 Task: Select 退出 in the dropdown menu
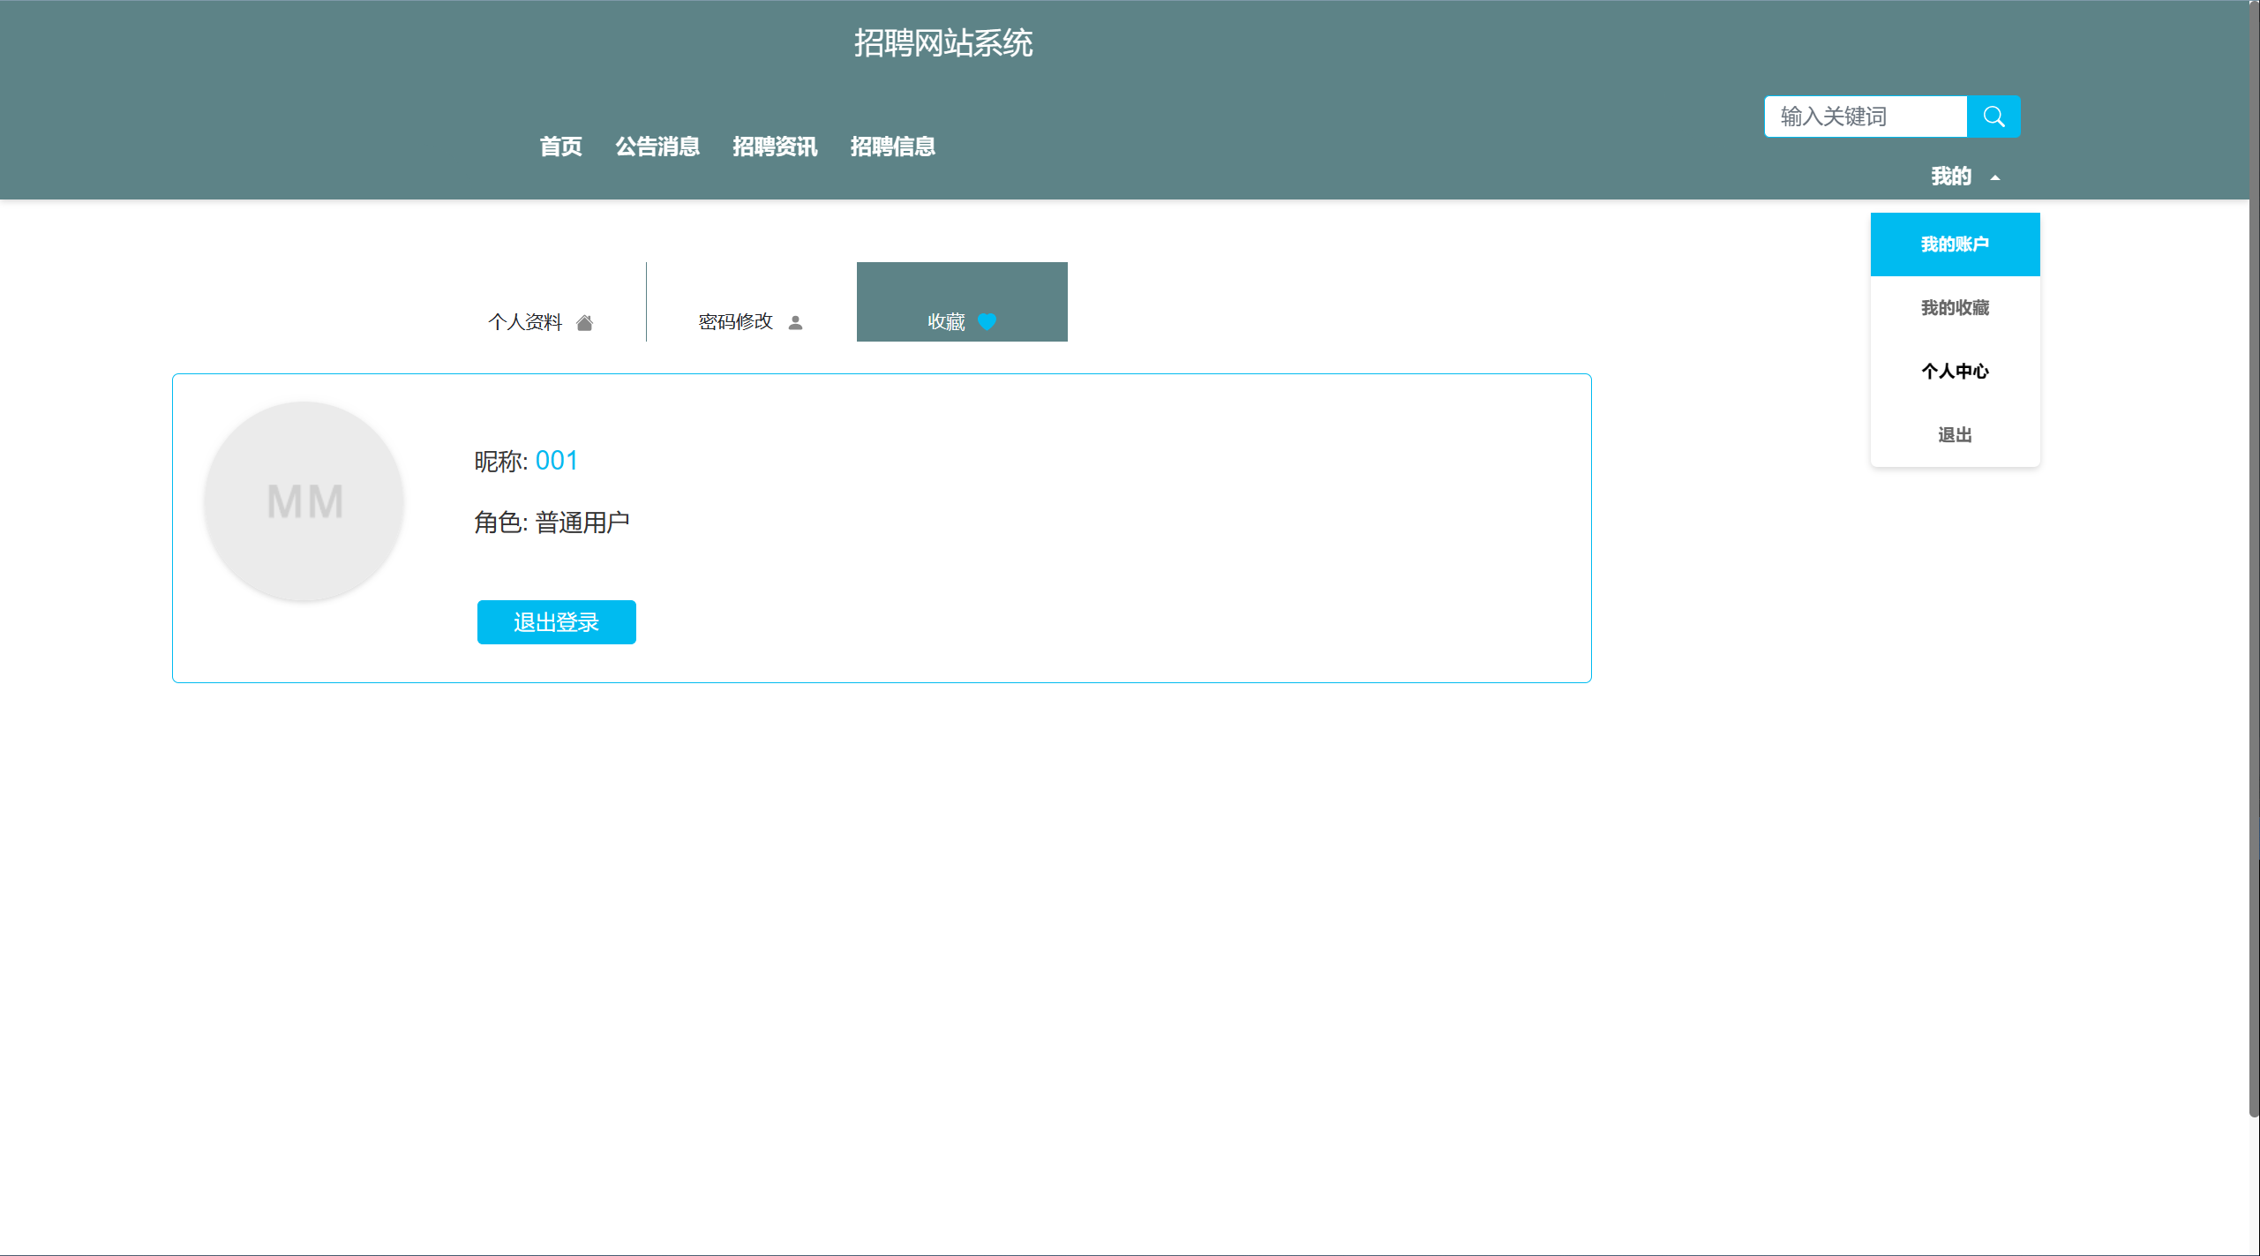1955,435
